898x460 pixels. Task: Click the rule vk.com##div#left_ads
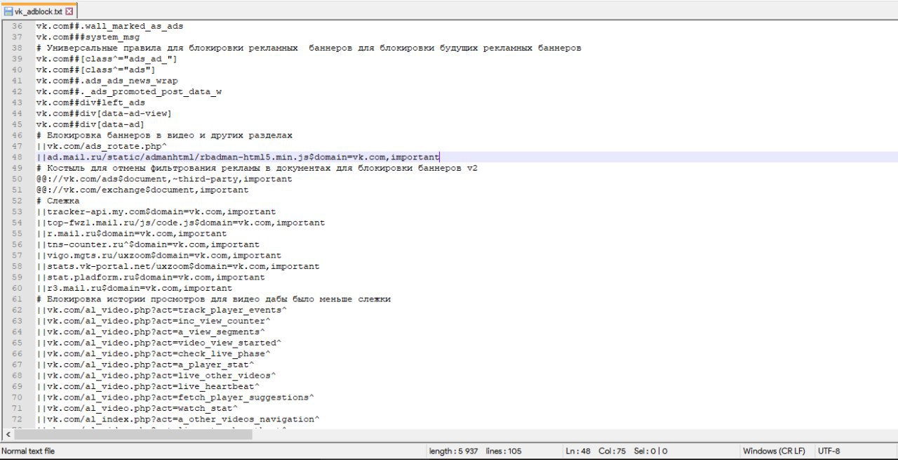pyautogui.click(x=91, y=103)
